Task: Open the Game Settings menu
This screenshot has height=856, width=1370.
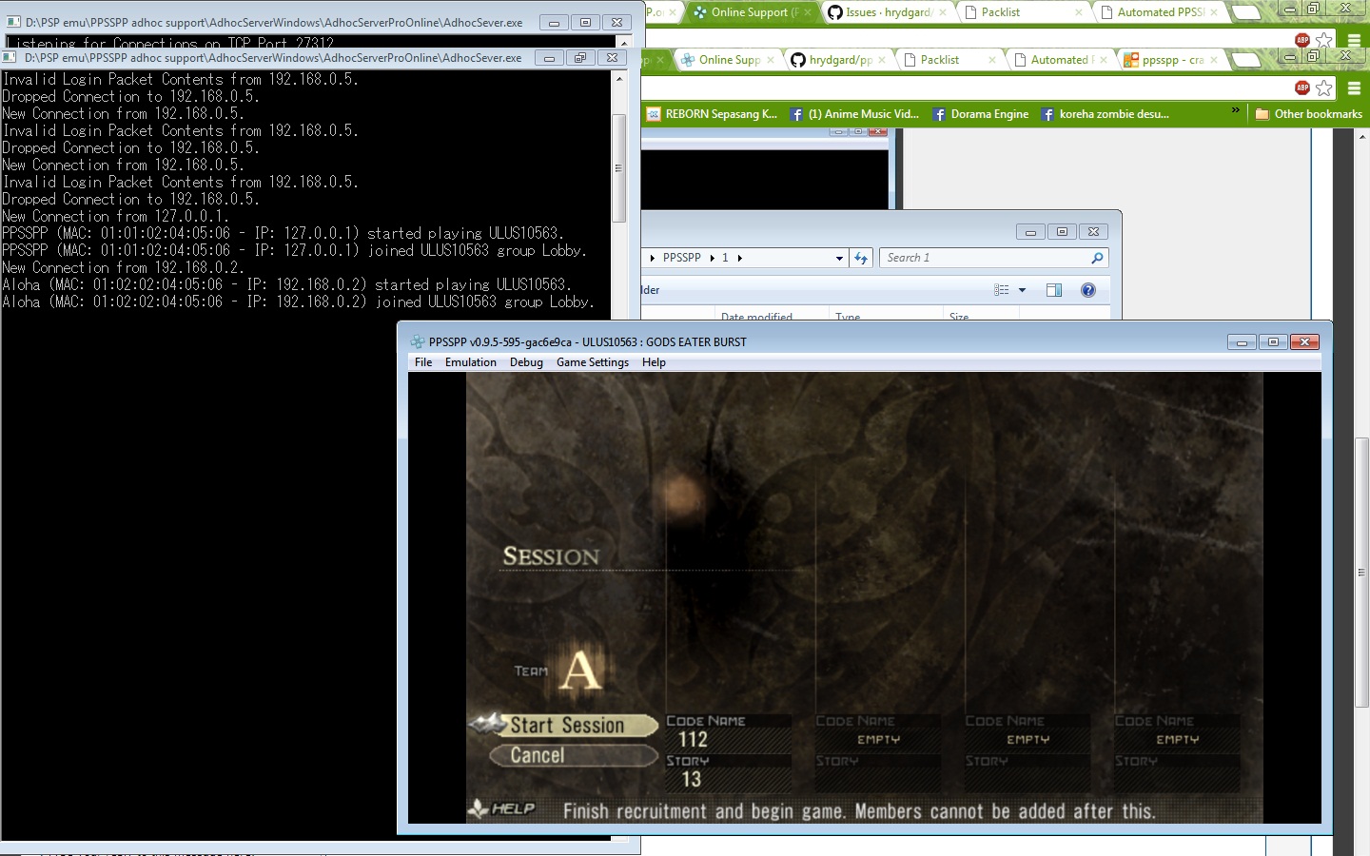Action: point(592,362)
